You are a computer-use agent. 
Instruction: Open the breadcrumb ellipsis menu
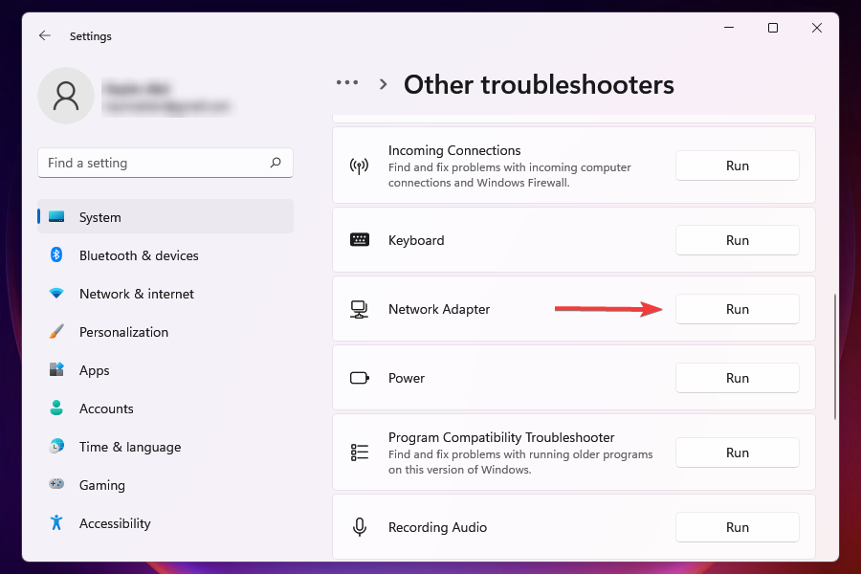pyautogui.click(x=347, y=83)
